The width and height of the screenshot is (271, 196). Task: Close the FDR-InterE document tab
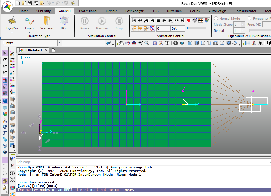(x=46, y=50)
